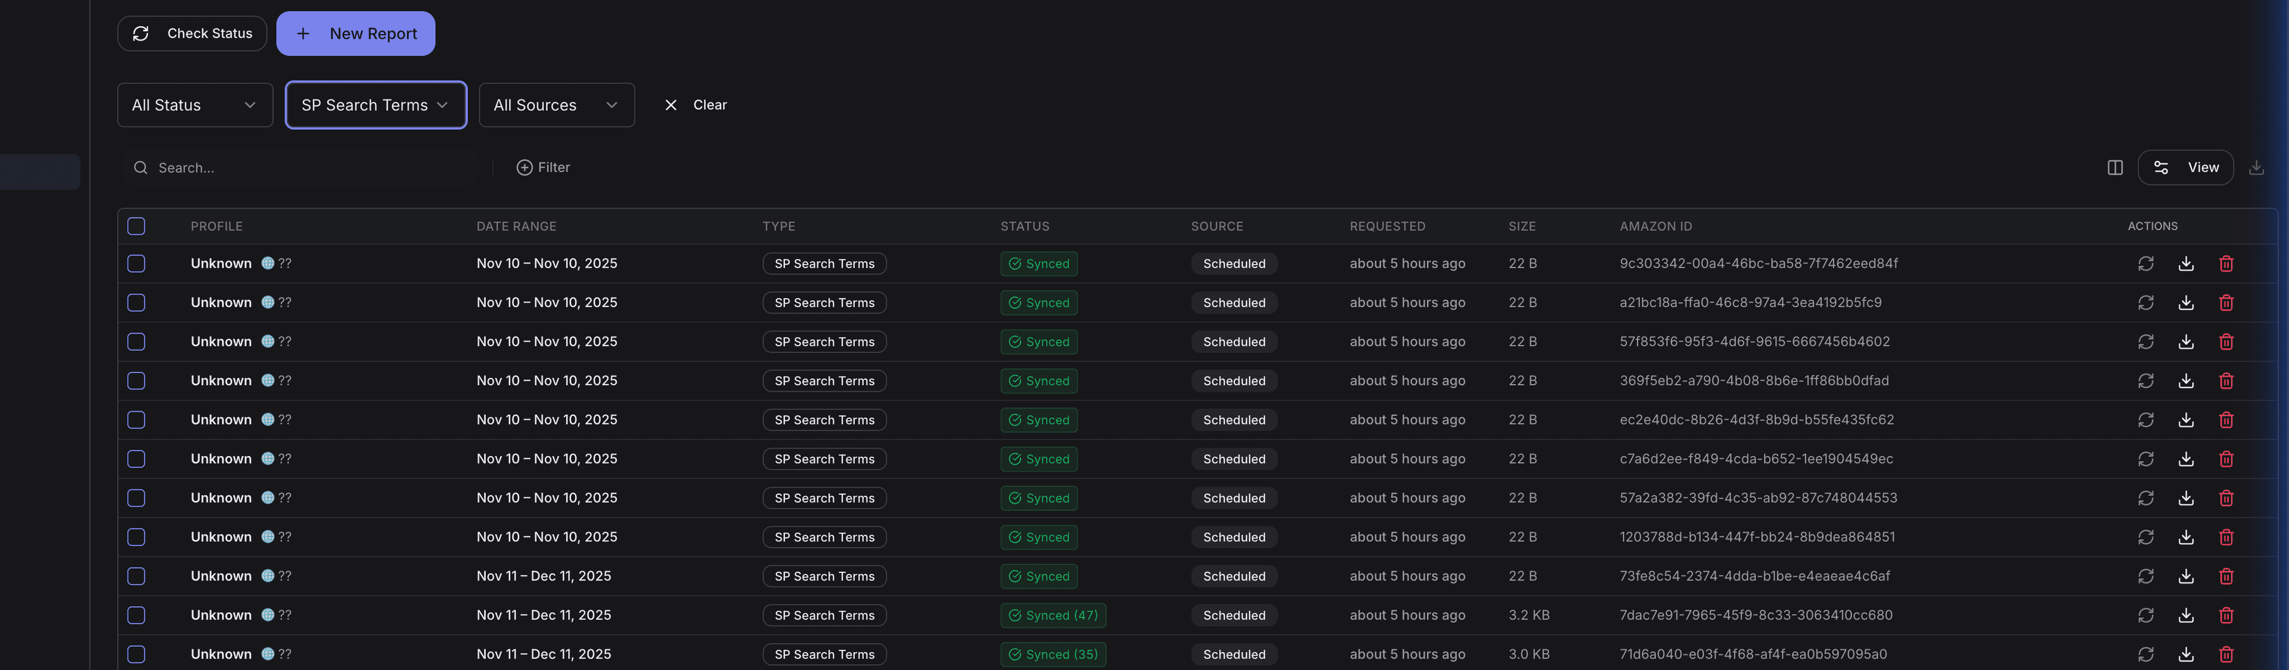Screen dimensions: 2289x670
Task: Open the View options menu
Action: point(2186,167)
